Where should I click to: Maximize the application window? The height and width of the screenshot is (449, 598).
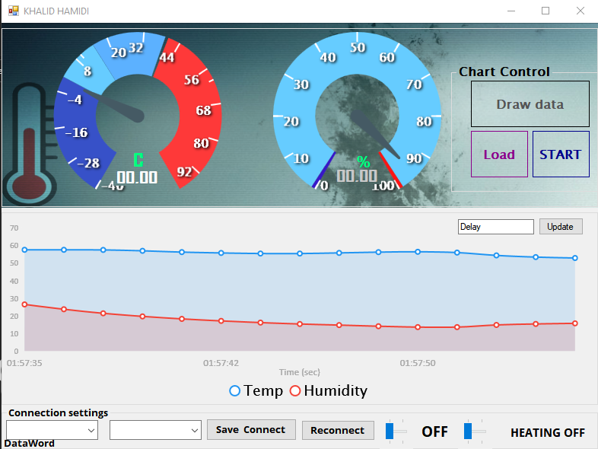coord(545,11)
